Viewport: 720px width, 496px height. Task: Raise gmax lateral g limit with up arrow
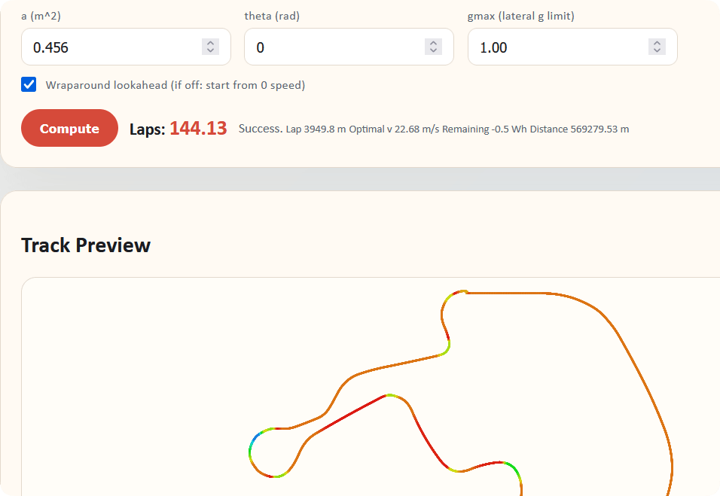[x=657, y=43]
